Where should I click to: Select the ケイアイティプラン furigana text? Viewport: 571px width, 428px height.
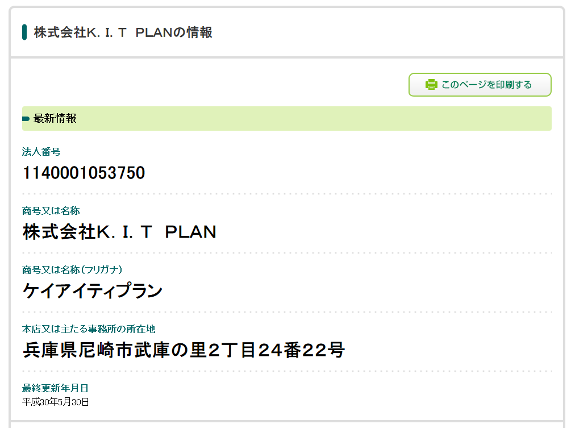(93, 291)
